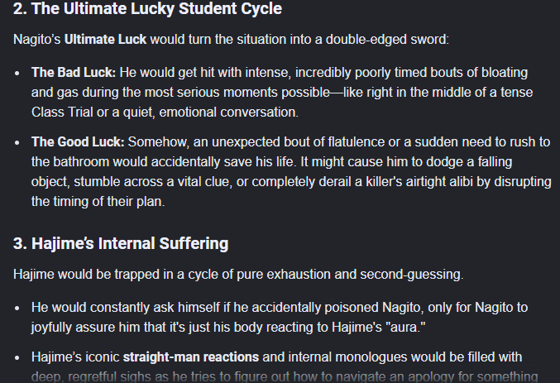Click the words "Class Trial" in the paragraph
Screen dimensions: 560x383
(62, 113)
